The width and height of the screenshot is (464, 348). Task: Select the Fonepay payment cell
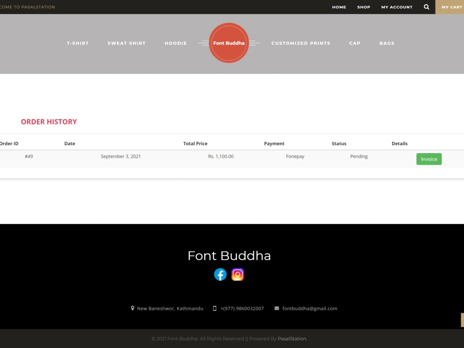[x=295, y=156]
